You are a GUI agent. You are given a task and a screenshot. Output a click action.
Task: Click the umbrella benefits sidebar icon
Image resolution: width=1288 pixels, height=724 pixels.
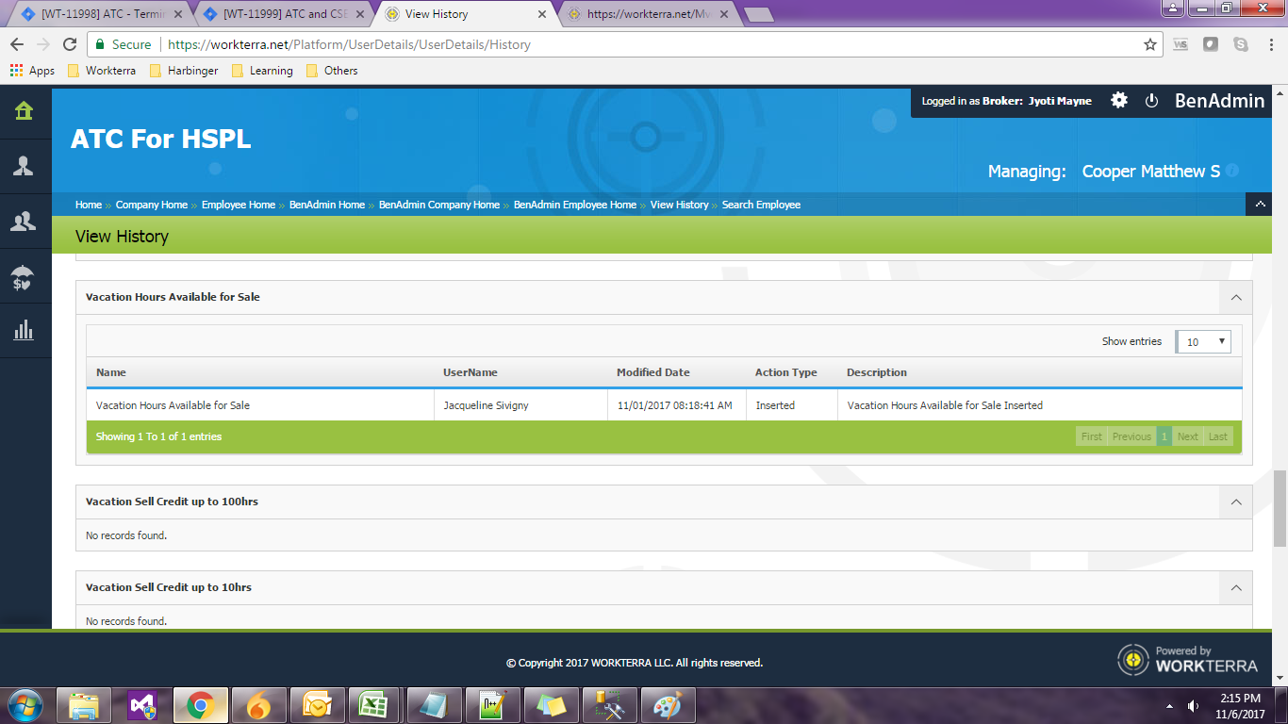click(24, 277)
